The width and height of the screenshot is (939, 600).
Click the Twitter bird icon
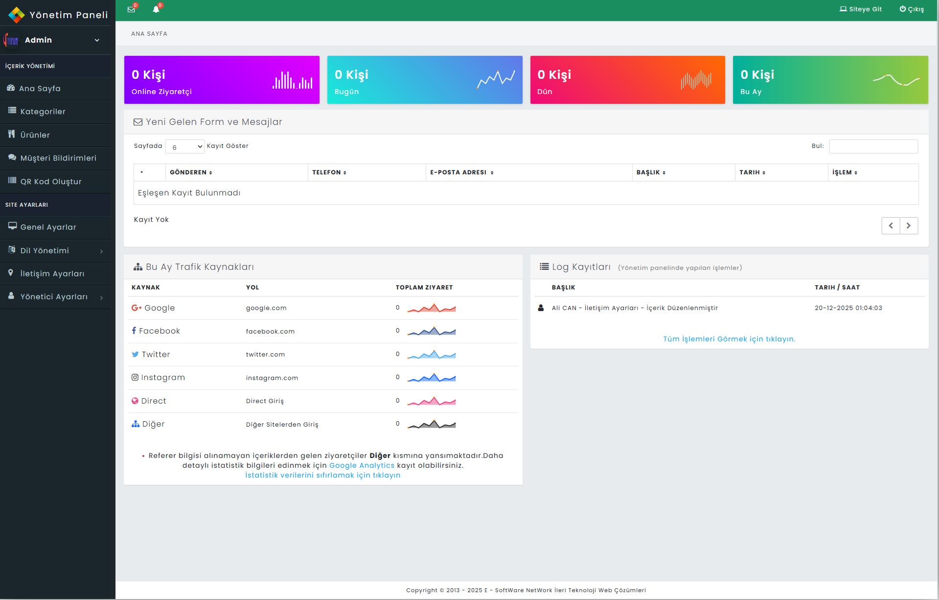point(135,354)
